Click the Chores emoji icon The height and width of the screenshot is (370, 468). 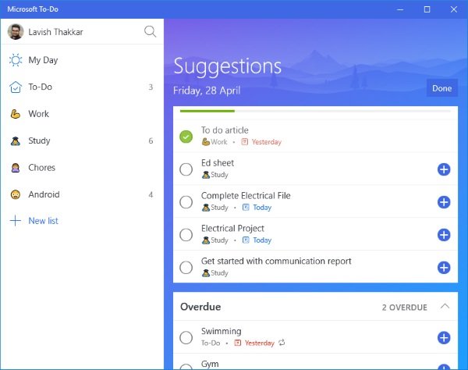pos(16,168)
